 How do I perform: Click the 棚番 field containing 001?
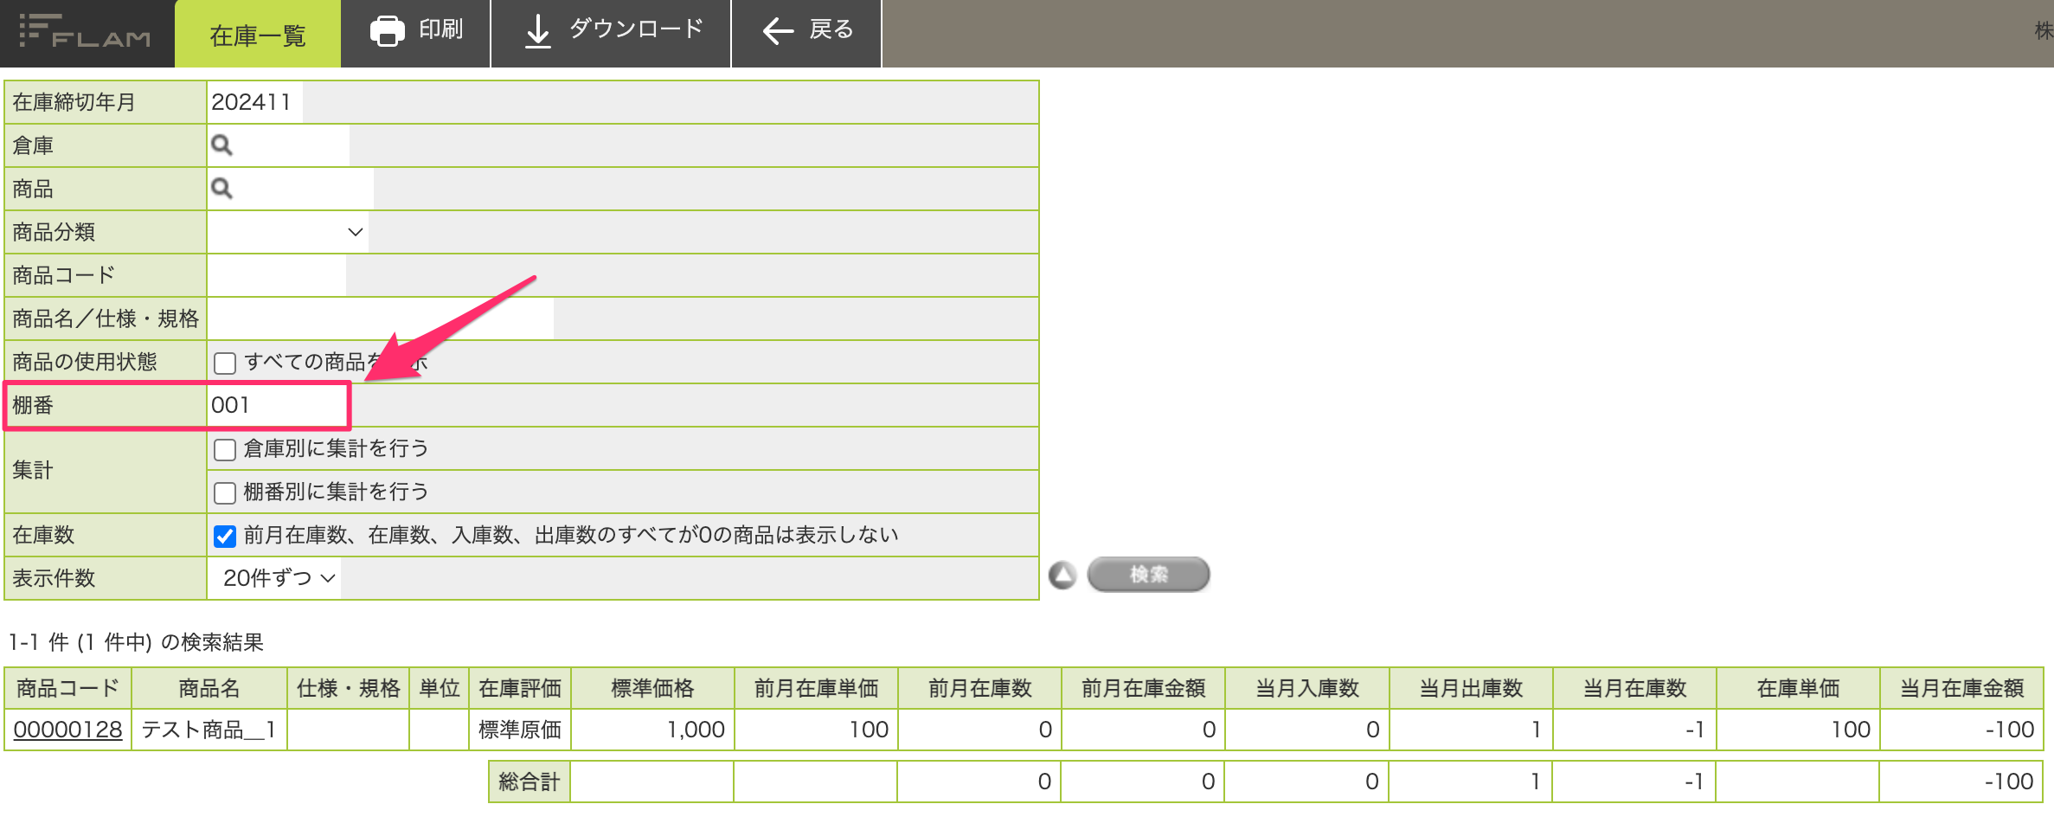pyautogui.click(x=277, y=405)
